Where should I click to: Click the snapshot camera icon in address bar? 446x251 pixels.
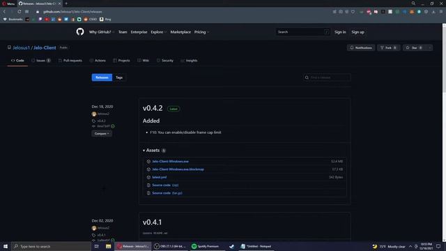click(341, 12)
